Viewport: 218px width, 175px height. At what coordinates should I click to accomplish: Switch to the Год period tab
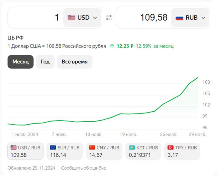45,62
